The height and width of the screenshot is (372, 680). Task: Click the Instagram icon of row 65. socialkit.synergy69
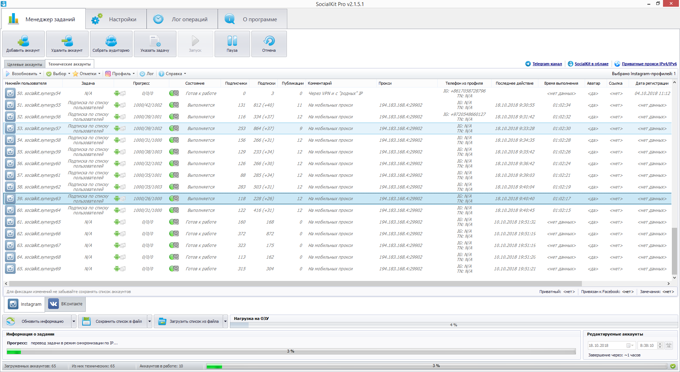(10, 269)
